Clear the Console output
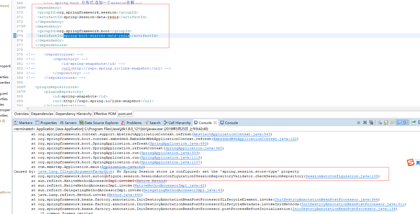Screen dimensions: 420x214 pyautogui.click(x=380, y=122)
